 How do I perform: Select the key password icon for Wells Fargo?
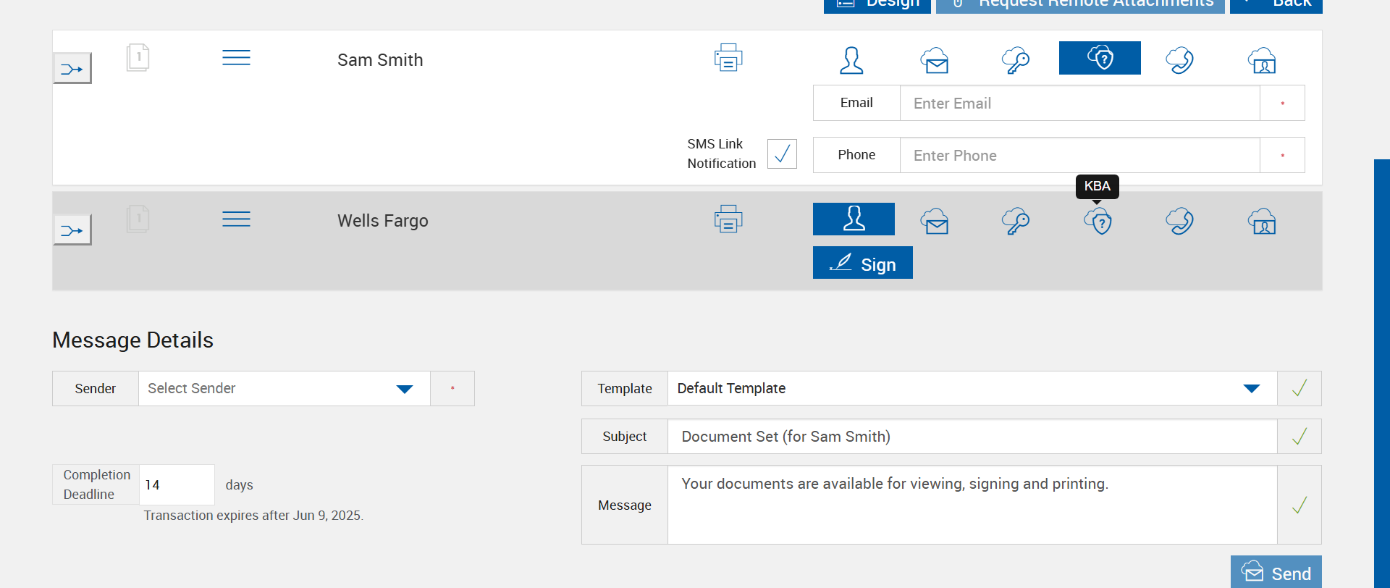point(1016,222)
